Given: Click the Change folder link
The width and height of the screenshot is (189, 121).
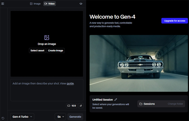Looking at the screenshot, I should 175,104.
